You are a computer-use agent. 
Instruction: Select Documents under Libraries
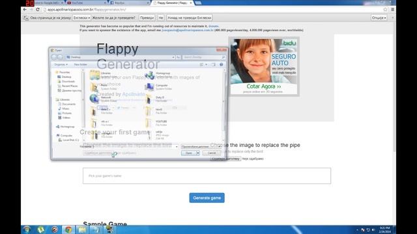(x=66, y=104)
